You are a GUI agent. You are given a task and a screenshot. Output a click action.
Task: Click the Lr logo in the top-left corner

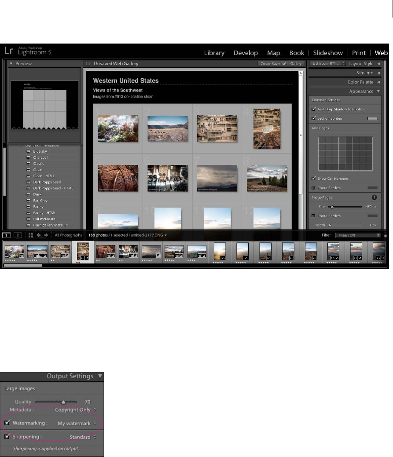coord(9,51)
